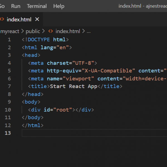The image size is (167, 167).
Task: Click the HTML file icon in the tab
Action: click(x=2, y=19)
